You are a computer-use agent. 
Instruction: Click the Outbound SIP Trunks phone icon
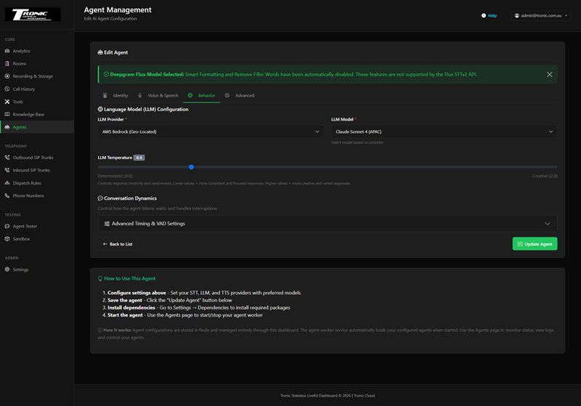[7, 158]
